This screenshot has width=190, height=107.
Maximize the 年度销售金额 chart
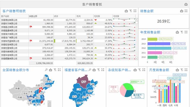(x=186, y=32)
